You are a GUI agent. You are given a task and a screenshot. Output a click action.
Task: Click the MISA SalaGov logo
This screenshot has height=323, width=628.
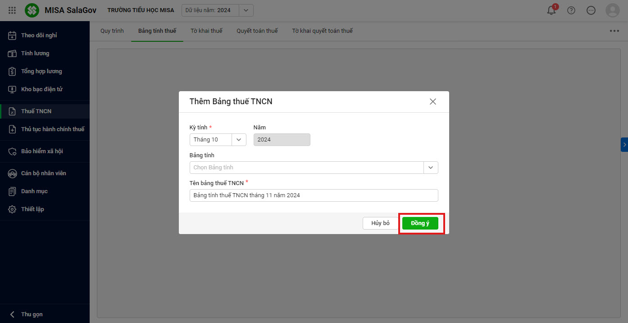tap(32, 10)
